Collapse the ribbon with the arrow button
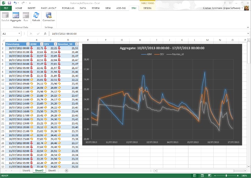This screenshot has height=178, width=251. click(248, 27)
